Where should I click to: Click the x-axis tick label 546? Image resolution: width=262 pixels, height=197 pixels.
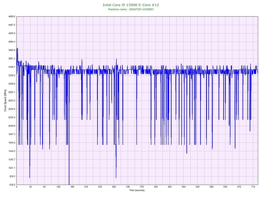pos(197,187)
